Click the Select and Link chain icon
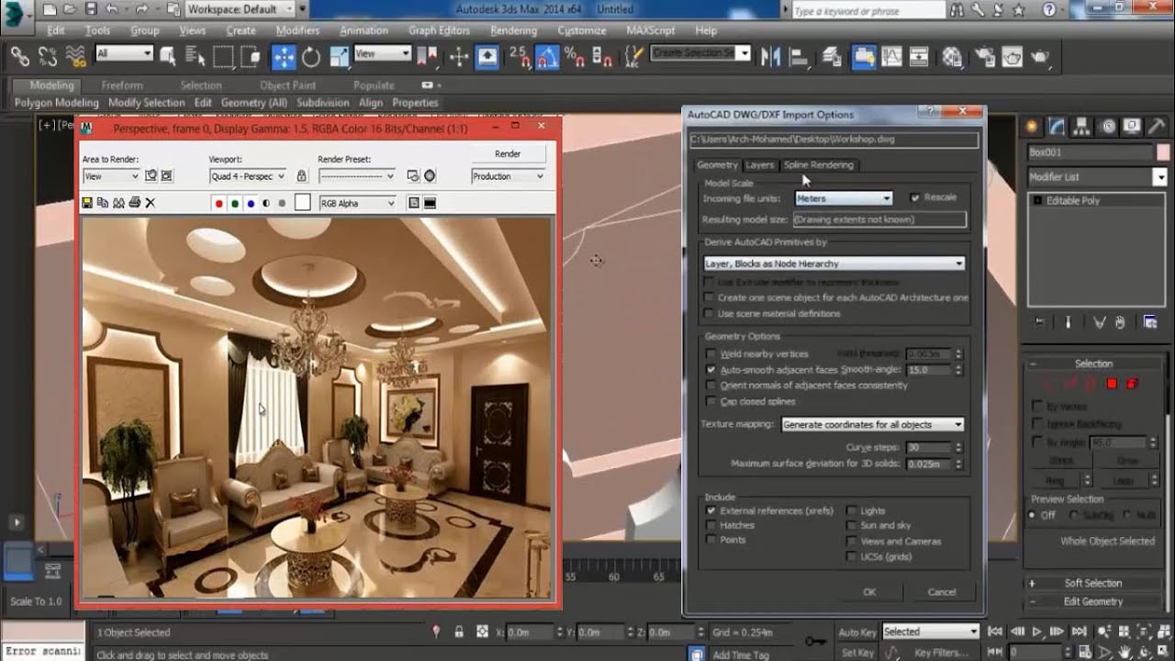Screen dimensions: 1175x661 (20, 57)
